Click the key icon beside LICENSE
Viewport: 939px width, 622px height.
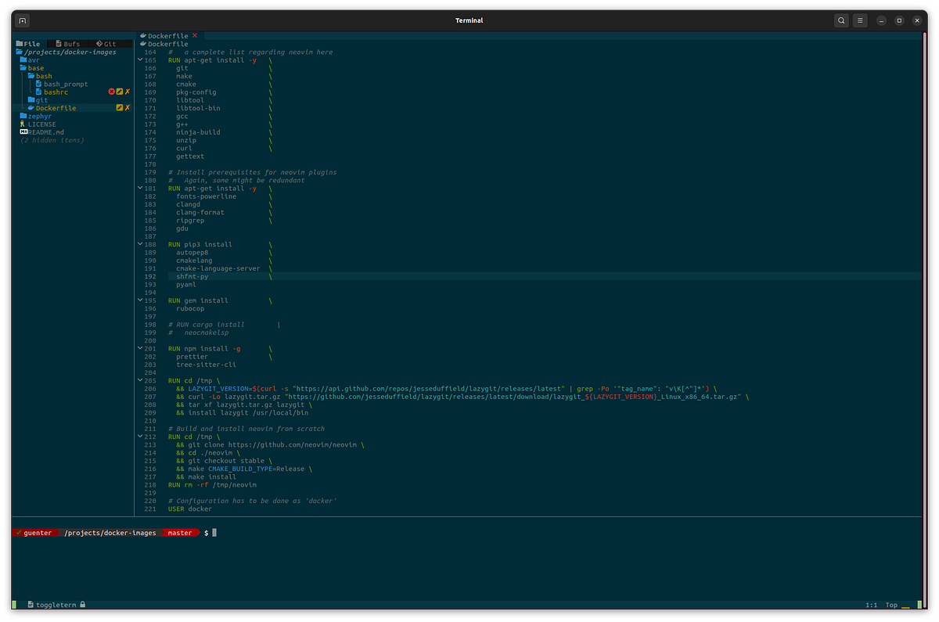(22, 124)
